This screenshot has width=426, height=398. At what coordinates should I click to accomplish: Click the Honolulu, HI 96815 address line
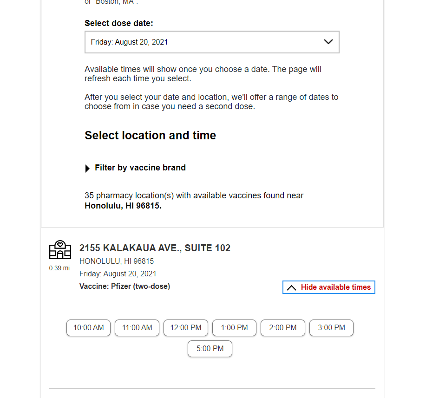pyautogui.click(x=117, y=261)
